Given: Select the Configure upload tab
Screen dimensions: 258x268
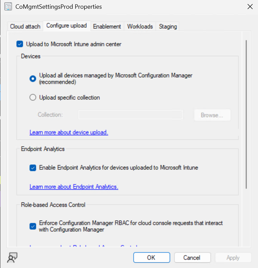Looking at the screenshot, I should (67, 26).
